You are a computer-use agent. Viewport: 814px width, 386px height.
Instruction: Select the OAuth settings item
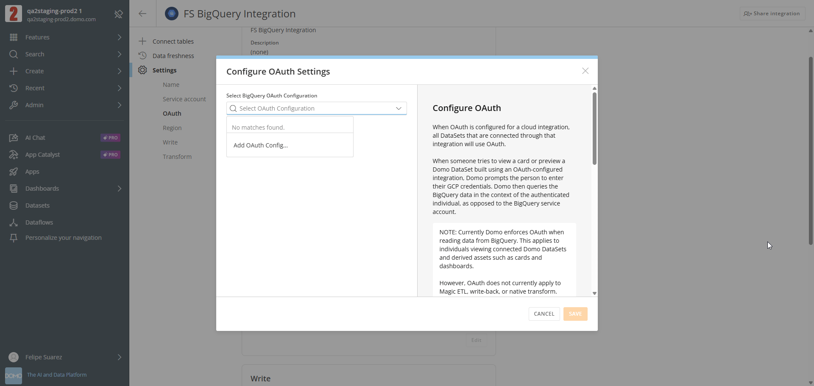point(172,114)
